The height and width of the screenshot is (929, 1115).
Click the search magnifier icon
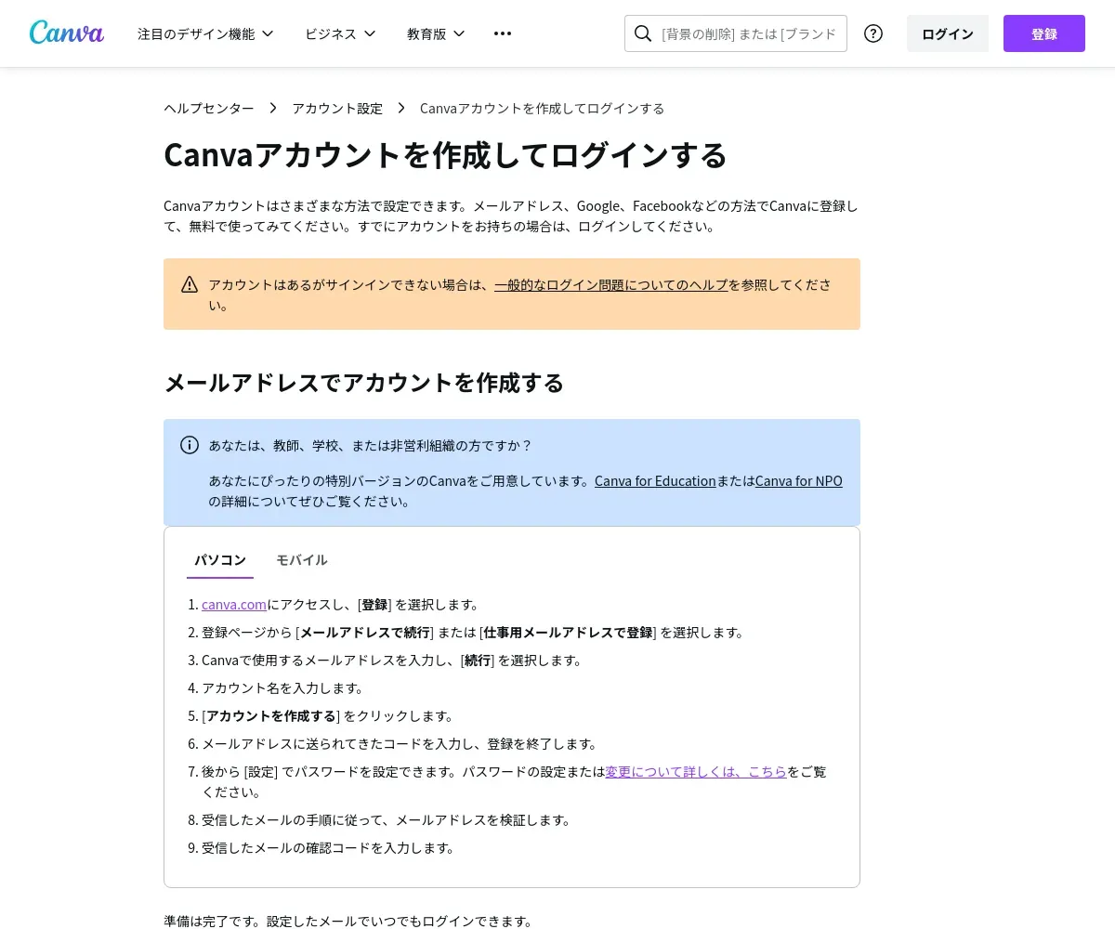point(643,33)
